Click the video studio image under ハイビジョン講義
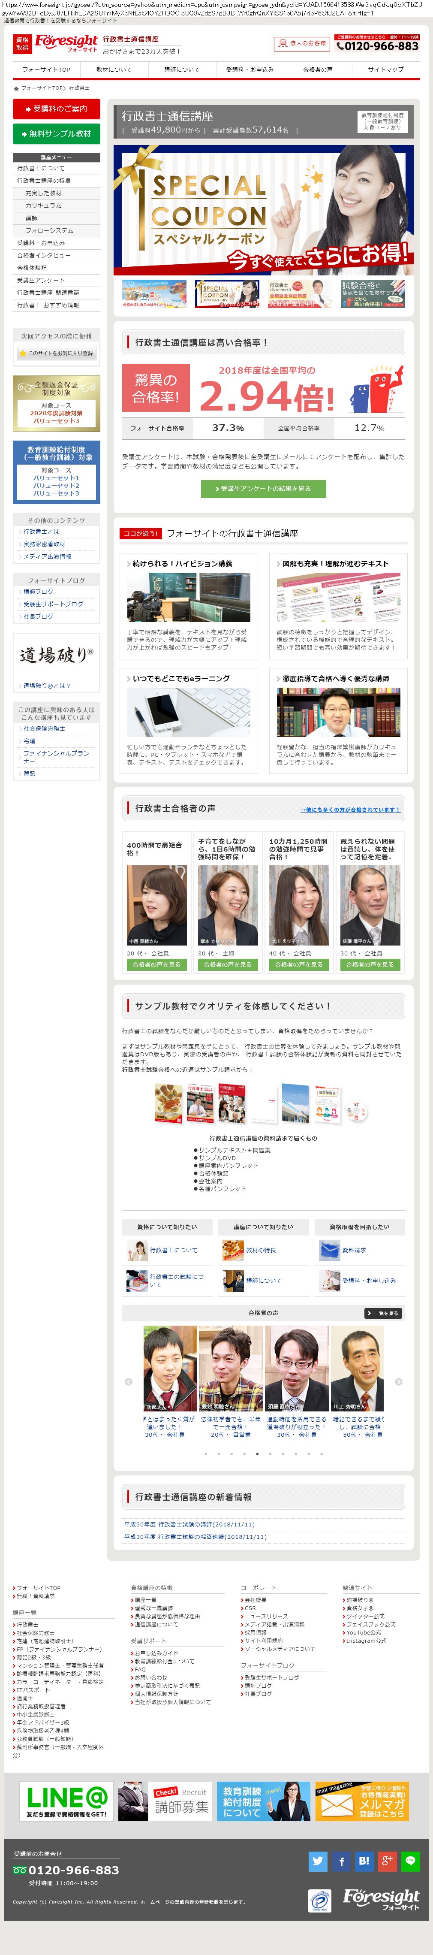 click(x=188, y=598)
